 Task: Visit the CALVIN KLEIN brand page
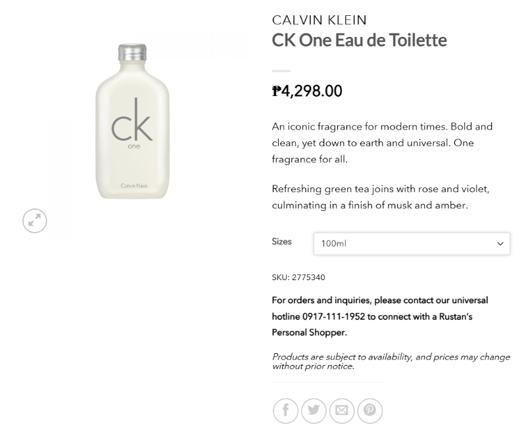coord(320,20)
